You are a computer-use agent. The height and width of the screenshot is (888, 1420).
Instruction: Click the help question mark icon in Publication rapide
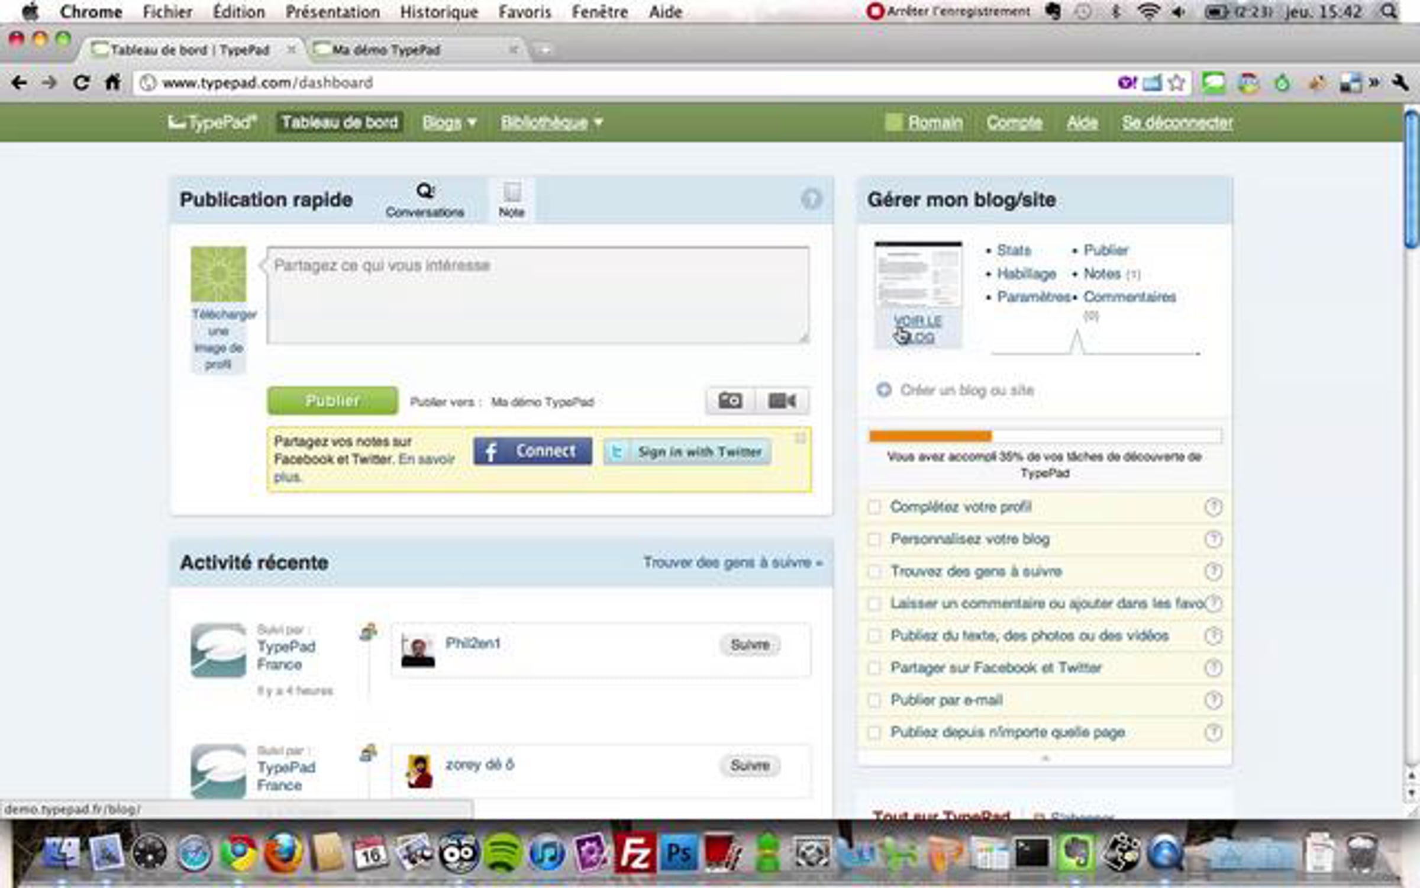coord(811,199)
